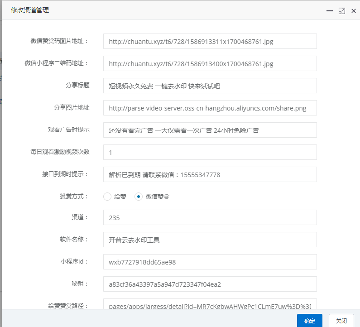Click the 微信小程序二维码地址： label
This screenshot has width=360, height=327.
tap(57, 63)
